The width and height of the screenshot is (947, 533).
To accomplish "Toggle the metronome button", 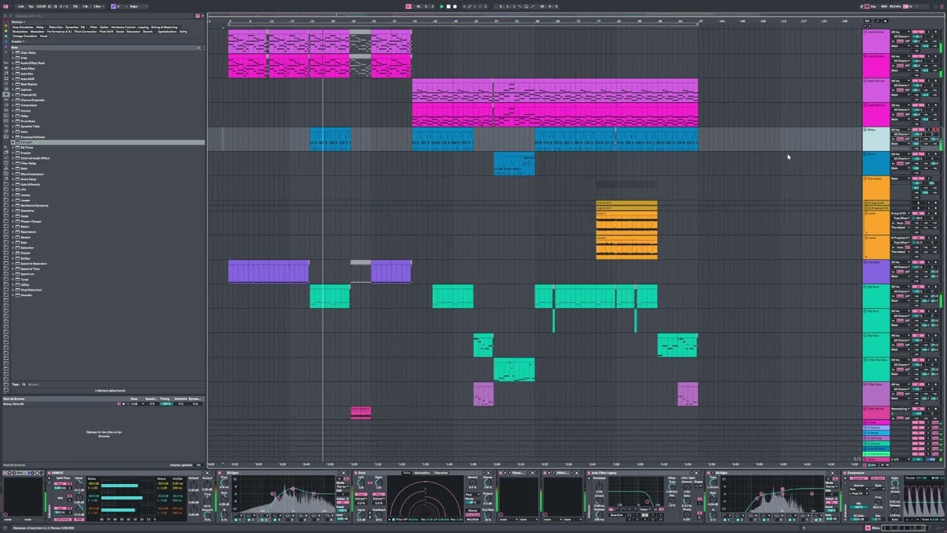I will coord(86,6).
